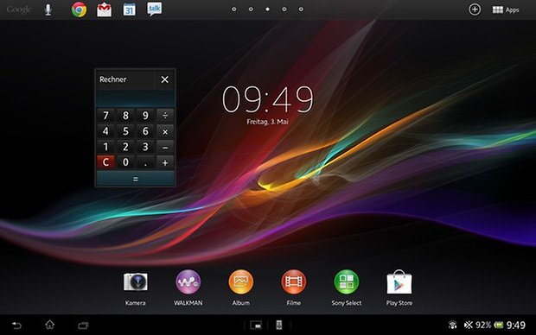The width and height of the screenshot is (536, 335).
Task: Tap calculator digit 2
Action: [125, 147]
